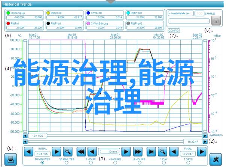Click the 10:23:47 scrollbar thumb
The width and height of the screenshot is (226, 167).
[x=193, y=142]
